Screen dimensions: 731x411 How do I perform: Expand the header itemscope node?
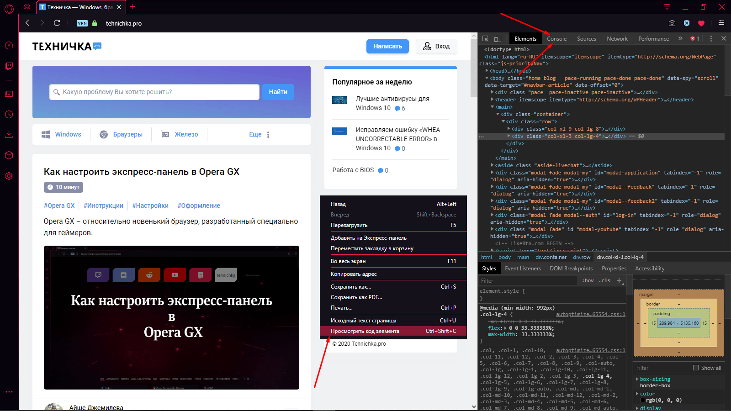coord(493,100)
